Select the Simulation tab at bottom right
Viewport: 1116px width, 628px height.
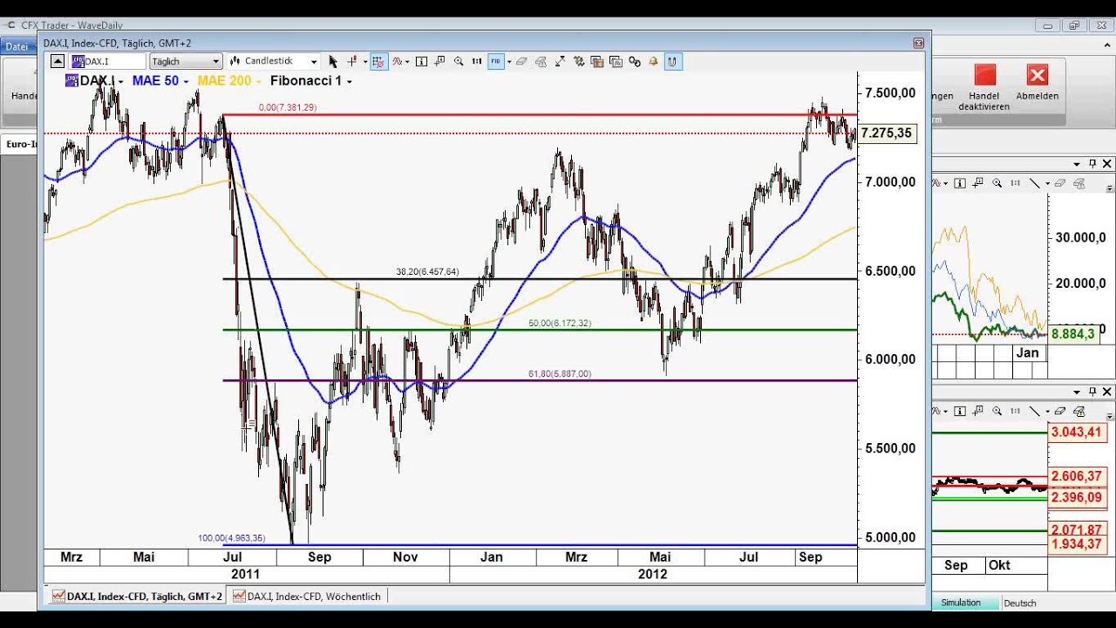[x=961, y=603]
